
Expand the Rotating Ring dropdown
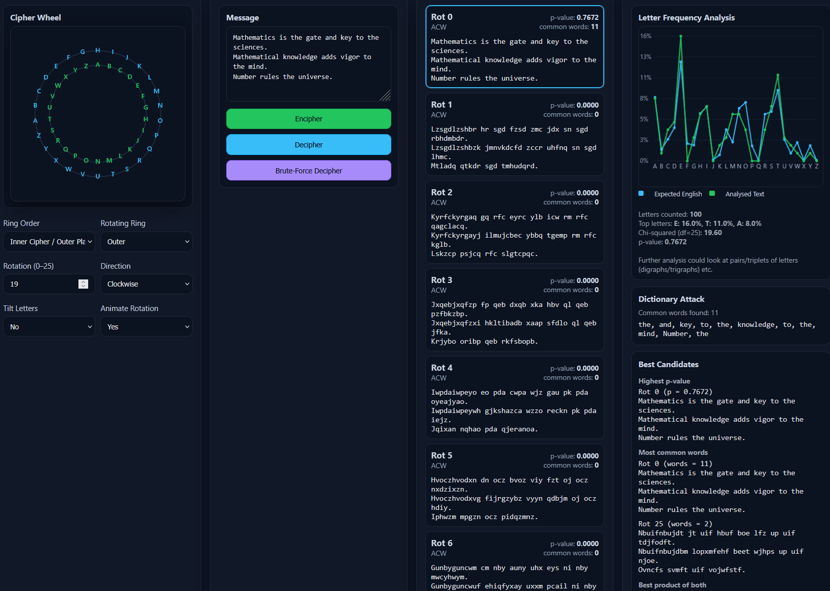[146, 242]
